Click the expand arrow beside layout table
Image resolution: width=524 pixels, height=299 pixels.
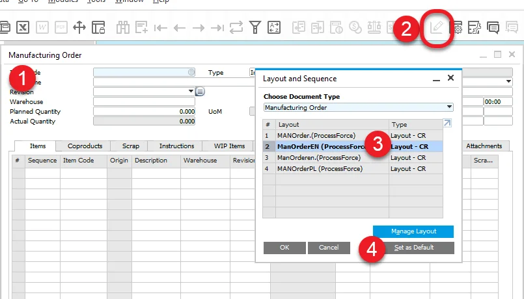[447, 123]
